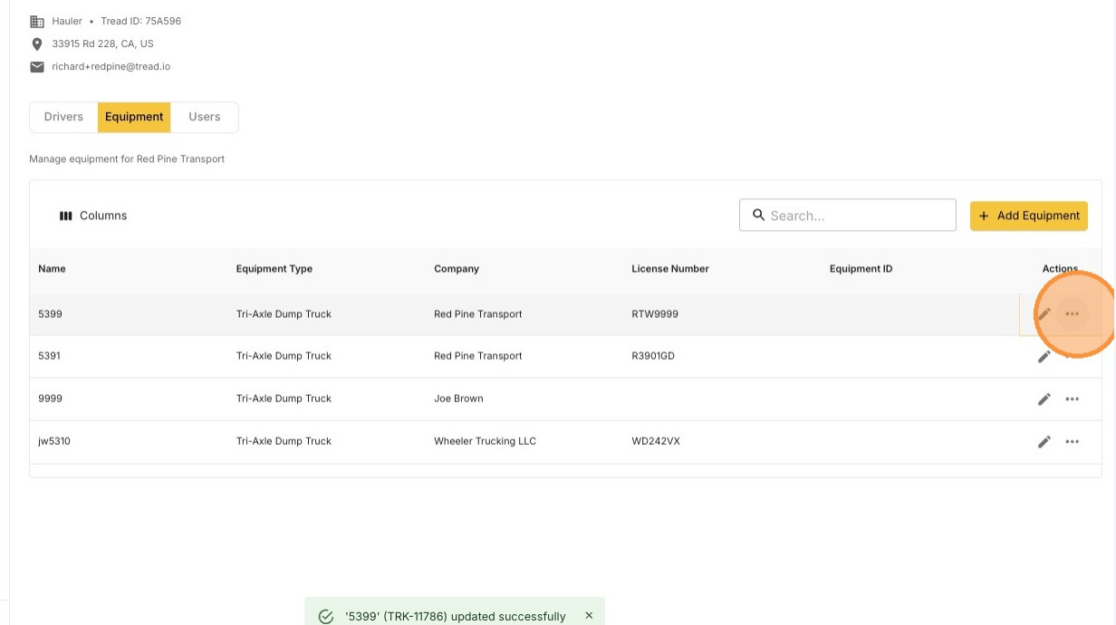Edit equipment 5391 with pencil icon
1116x625 pixels.
(x=1044, y=356)
